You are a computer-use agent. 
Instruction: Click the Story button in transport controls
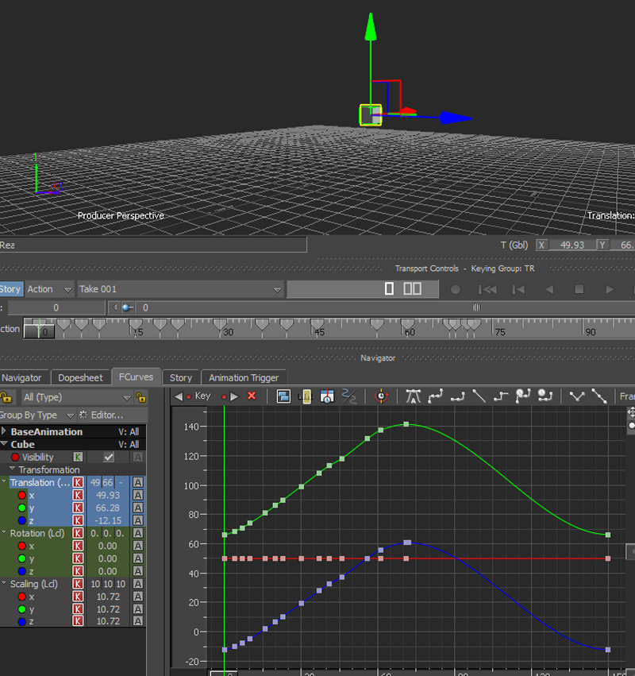[11, 289]
